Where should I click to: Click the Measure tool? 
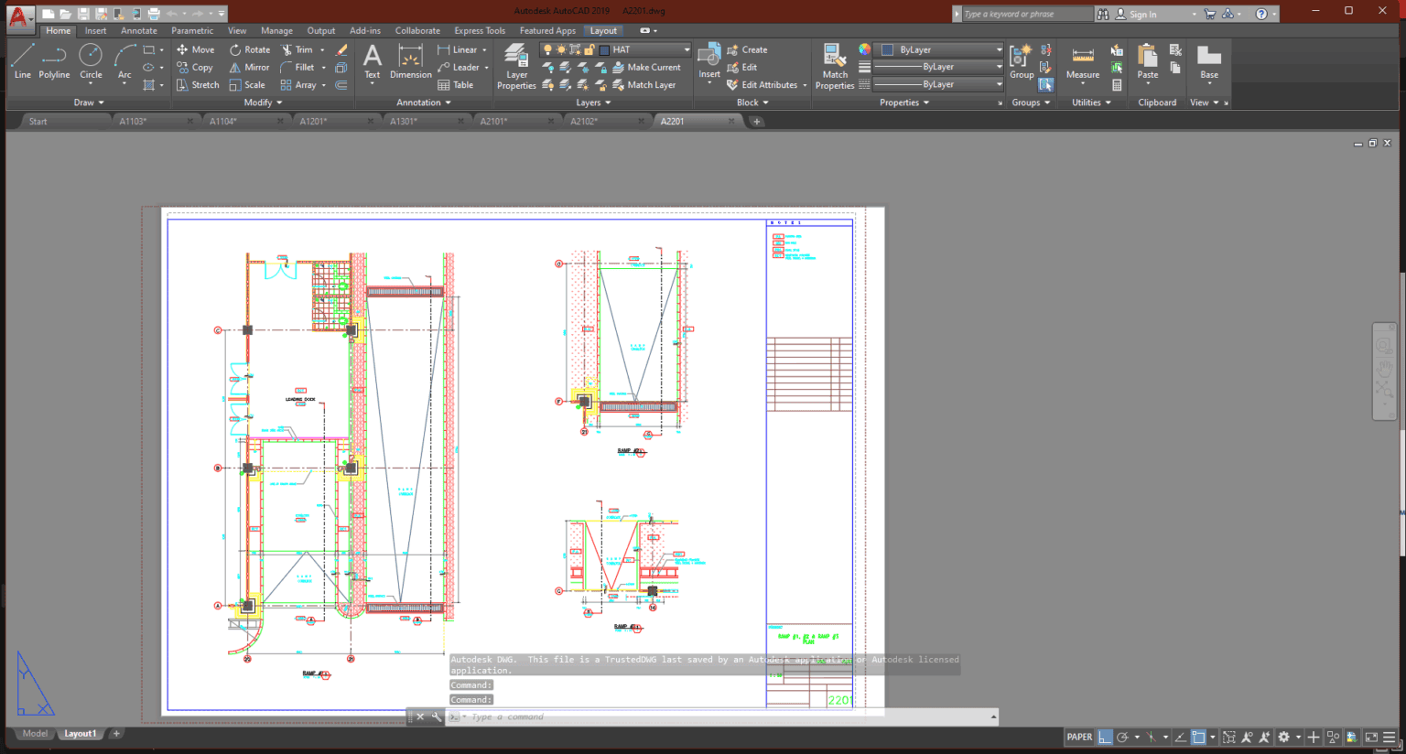click(1082, 62)
